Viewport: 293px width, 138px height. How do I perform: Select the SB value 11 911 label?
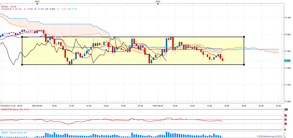pos(73,9)
